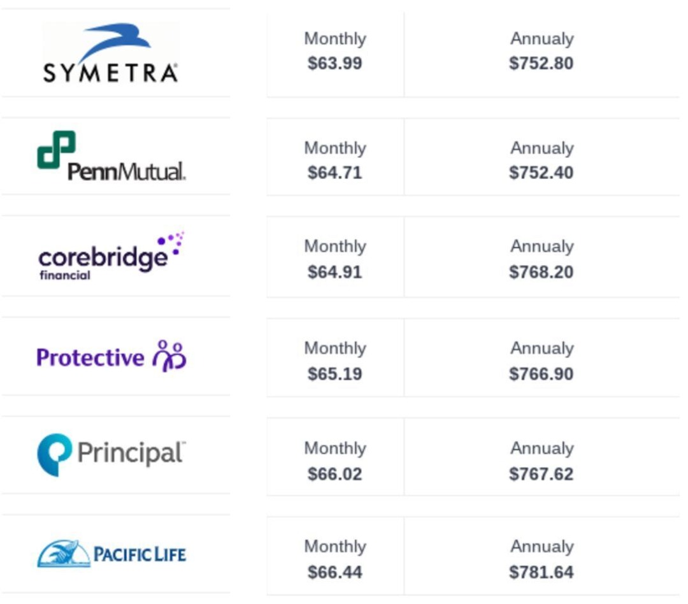688x604 pixels.
Task: Select Symetra annual price $752.80
Action: pos(541,63)
